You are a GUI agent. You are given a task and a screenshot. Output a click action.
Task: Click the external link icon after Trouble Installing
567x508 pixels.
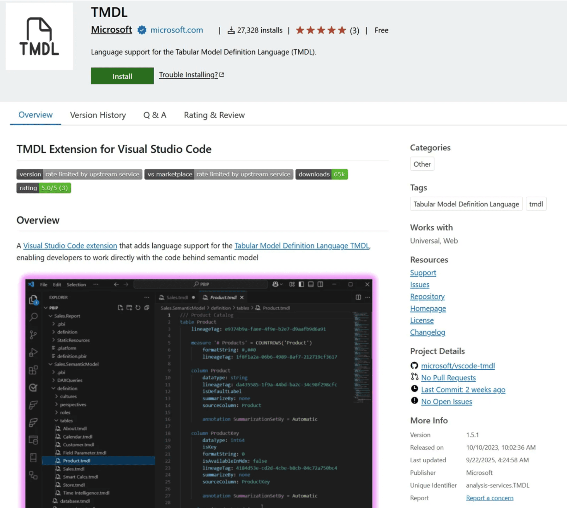pyautogui.click(x=222, y=75)
